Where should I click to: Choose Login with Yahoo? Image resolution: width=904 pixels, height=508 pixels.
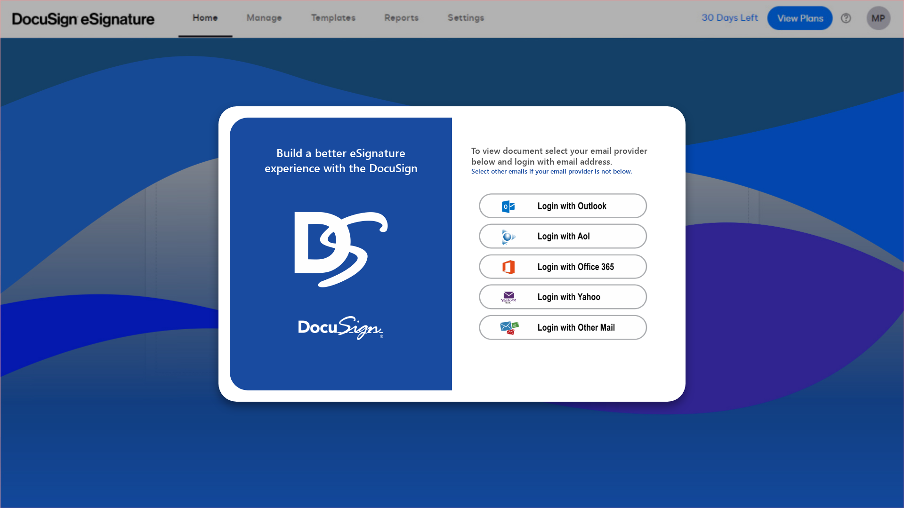click(563, 297)
